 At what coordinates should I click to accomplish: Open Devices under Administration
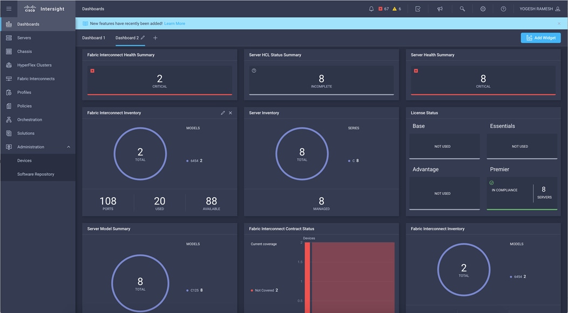click(x=38, y=160)
